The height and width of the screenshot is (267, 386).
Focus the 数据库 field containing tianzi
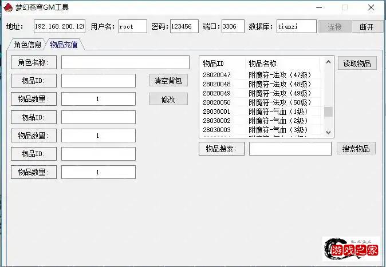(x=296, y=27)
